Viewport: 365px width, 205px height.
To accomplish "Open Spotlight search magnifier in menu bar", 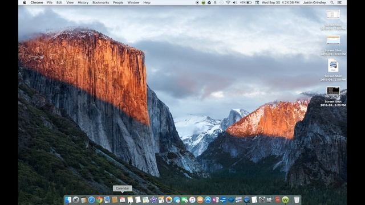I will [x=332, y=2].
